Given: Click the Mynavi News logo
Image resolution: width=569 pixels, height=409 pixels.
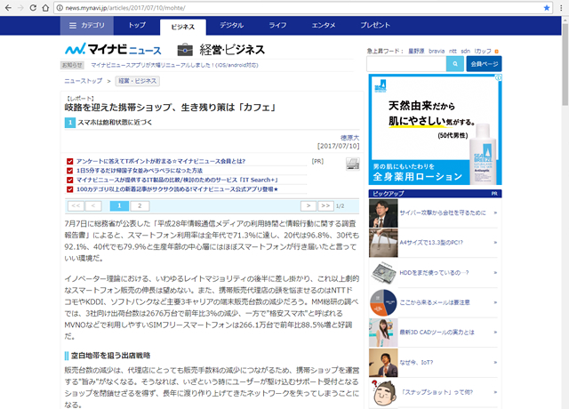Looking at the screenshot, I should coord(112,48).
